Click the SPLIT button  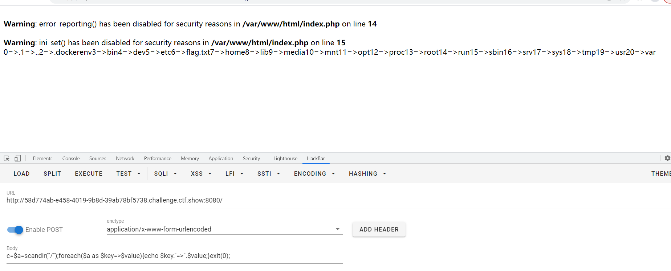pos(52,174)
